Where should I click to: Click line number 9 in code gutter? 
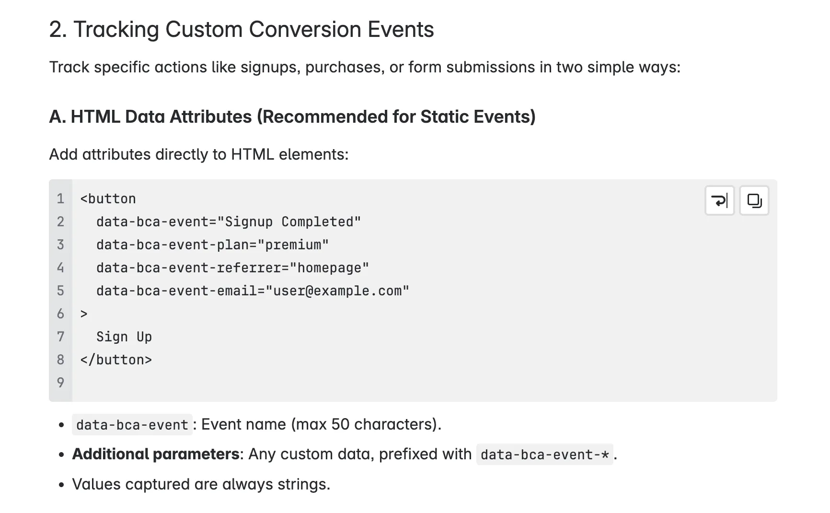[60, 383]
